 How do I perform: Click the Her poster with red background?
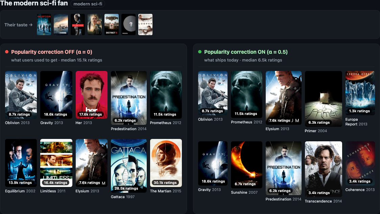[x=91, y=95]
